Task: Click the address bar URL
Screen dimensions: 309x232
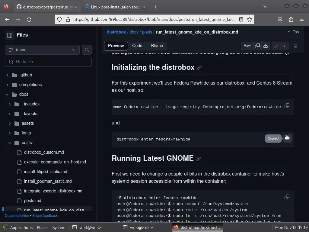Action: (154, 19)
